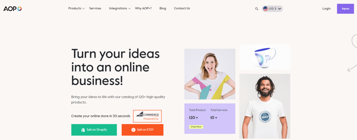Image resolution: width=357 pixels, height=140 pixels.
Task: Open the Contact Us page
Action: tap(182, 8)
